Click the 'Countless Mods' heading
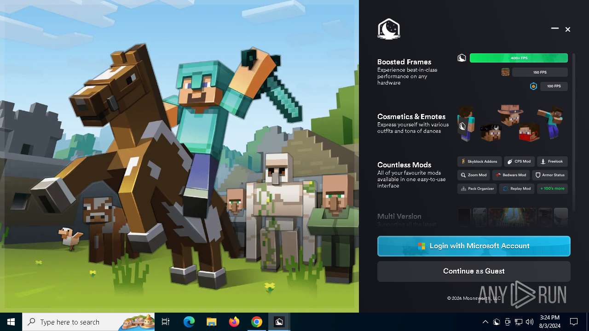Screen dimensions: 589x331 click(404, 165)
